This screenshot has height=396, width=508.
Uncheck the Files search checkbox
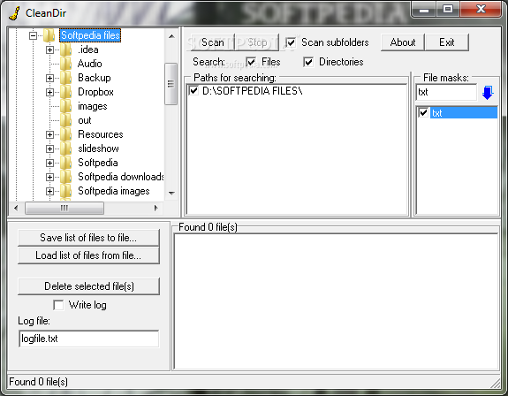(251, 62)
